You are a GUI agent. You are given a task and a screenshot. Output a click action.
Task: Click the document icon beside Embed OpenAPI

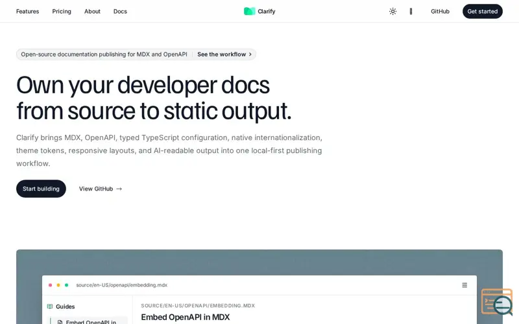[60, 322]
